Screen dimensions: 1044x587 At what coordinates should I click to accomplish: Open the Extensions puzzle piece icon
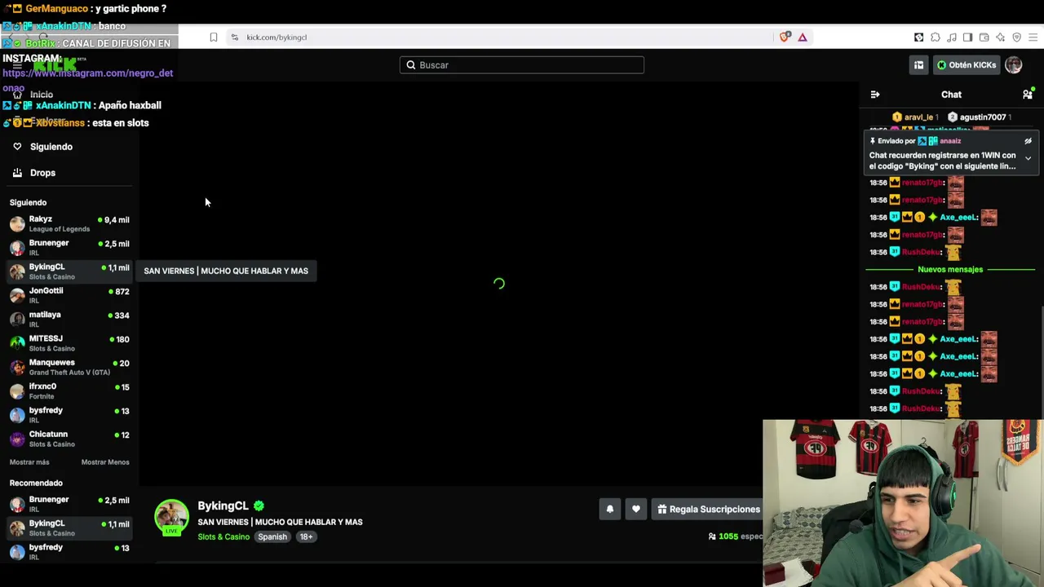[x=936, y=37]
